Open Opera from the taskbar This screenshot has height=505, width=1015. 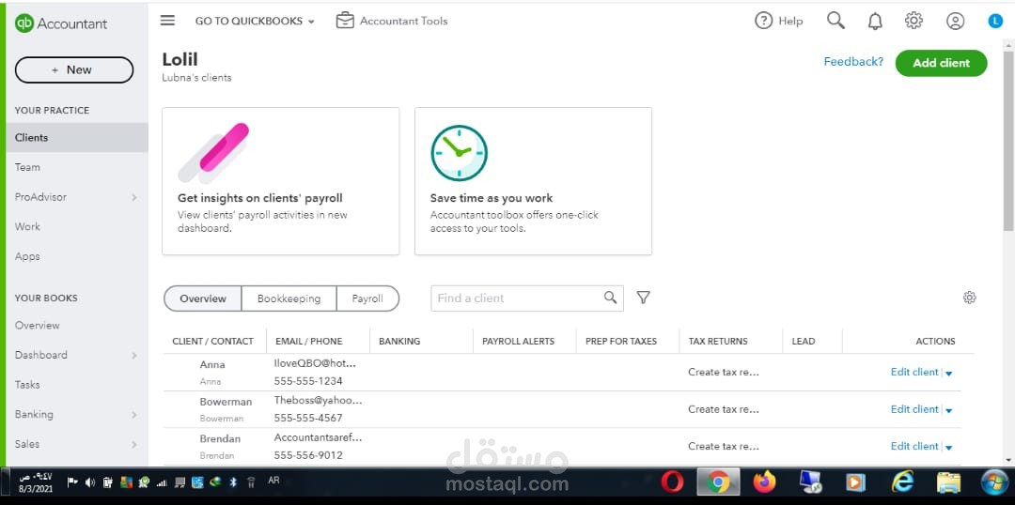673,482
